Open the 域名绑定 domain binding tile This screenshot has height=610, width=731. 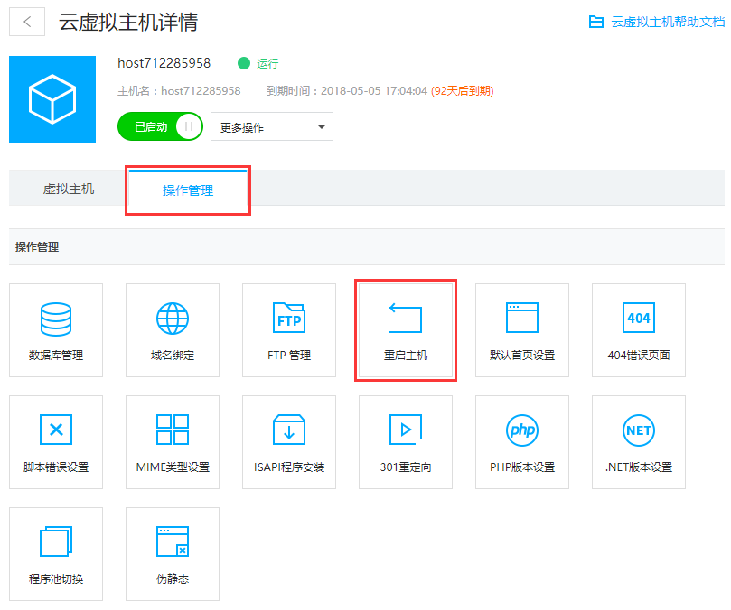[173, 330]
